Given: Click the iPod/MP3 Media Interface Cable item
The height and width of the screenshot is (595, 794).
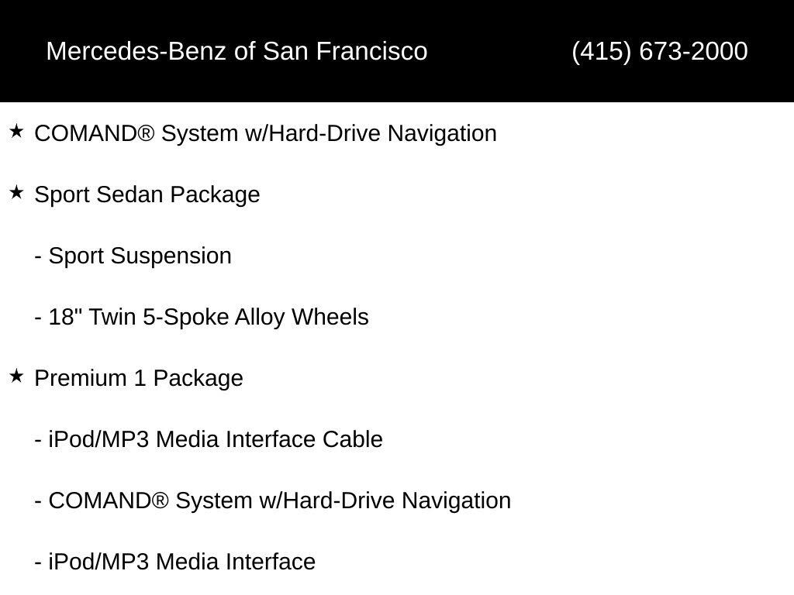Looking at the screenshot, I should (209, 439).
